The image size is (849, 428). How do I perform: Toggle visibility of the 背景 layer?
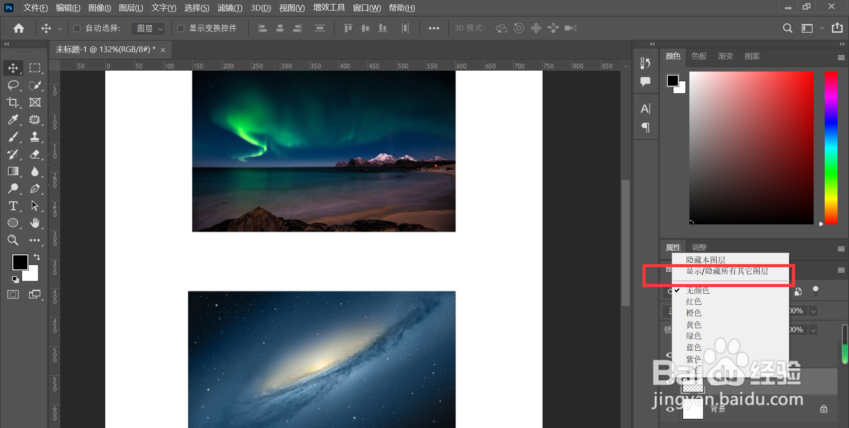670,409
